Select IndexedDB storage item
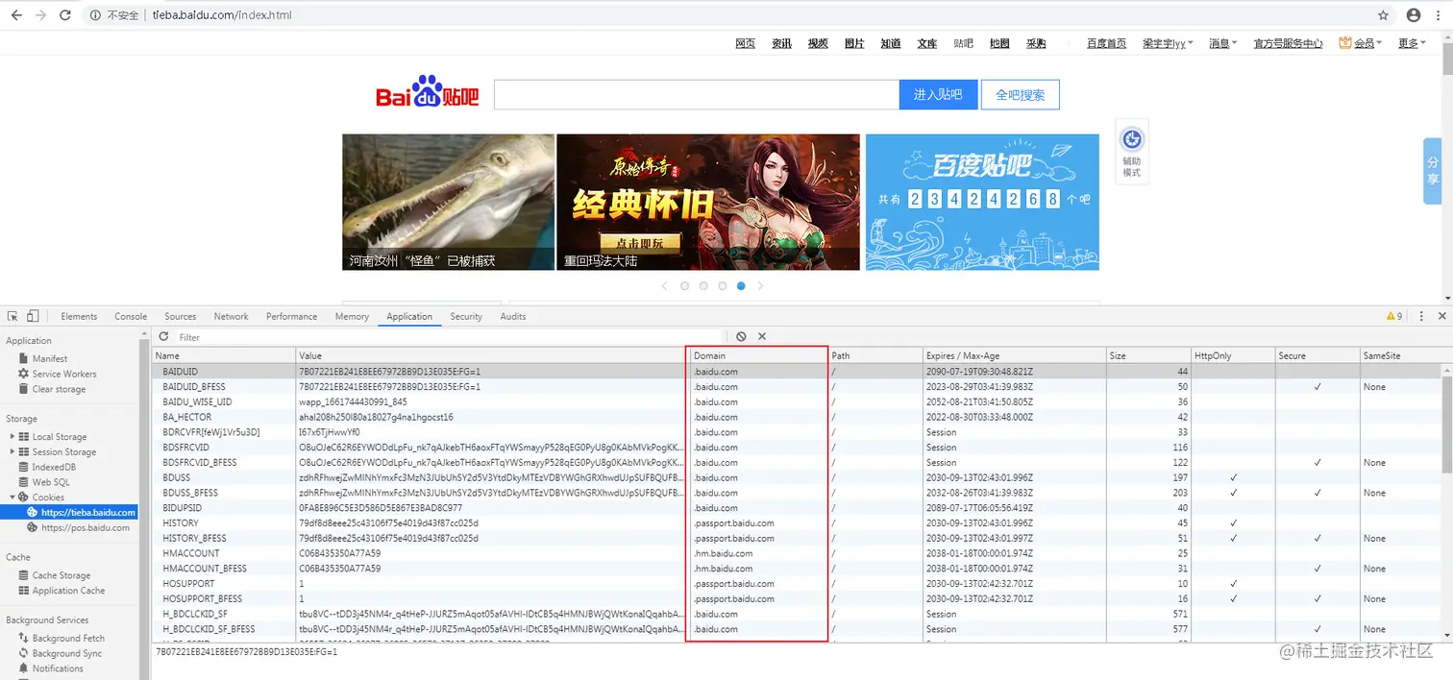The height and width of the screenshot is (680, 1453). tap(54, 467)
